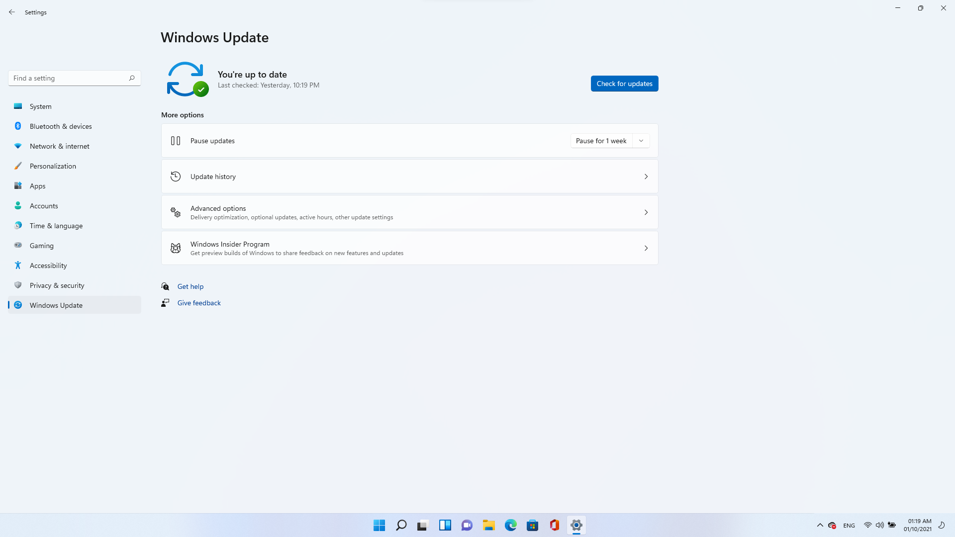Go to Gaming settings
Viewport: 955px width, 537px height.
point(75,246)
